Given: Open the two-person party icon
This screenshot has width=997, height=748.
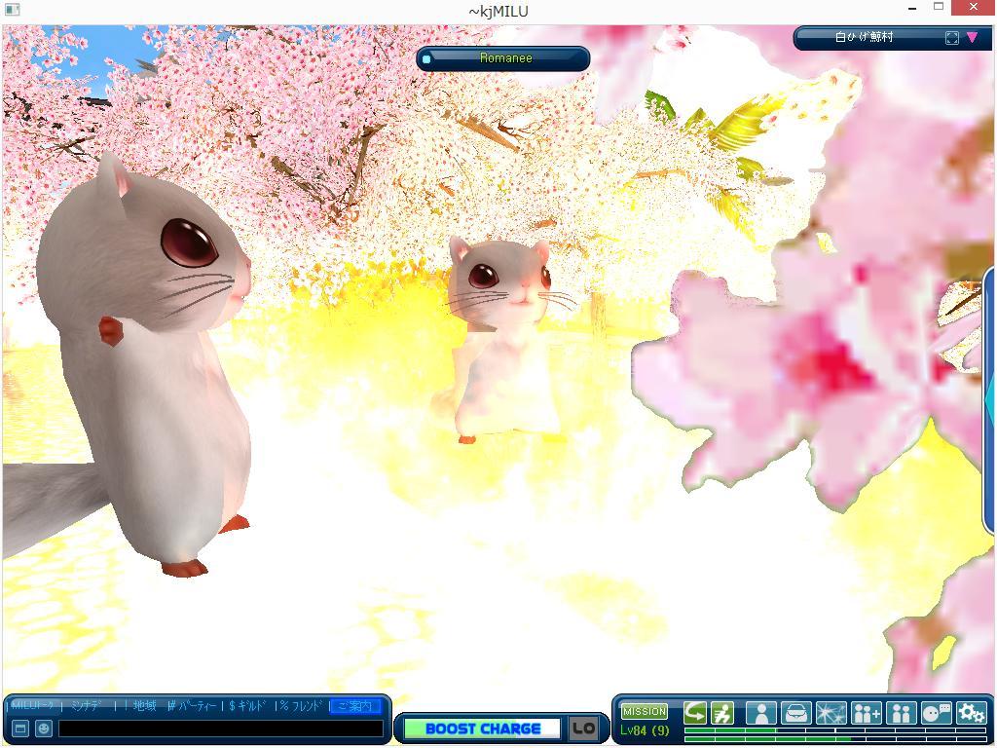Looking at the screenshot, I should point(901,713).
